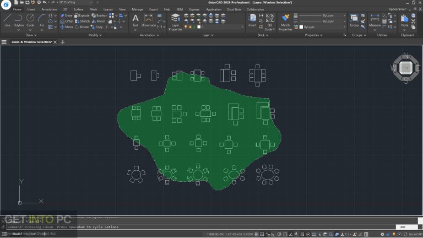Click the Mirror button

[97, 21]
